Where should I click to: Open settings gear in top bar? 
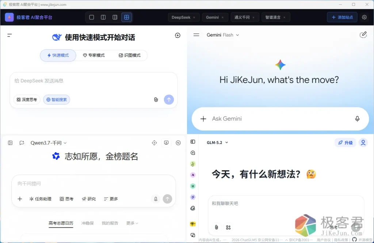[x=364, y=17]
